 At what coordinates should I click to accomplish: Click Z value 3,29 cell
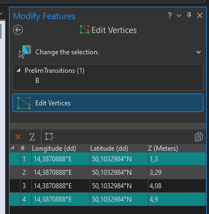(177, 173)
